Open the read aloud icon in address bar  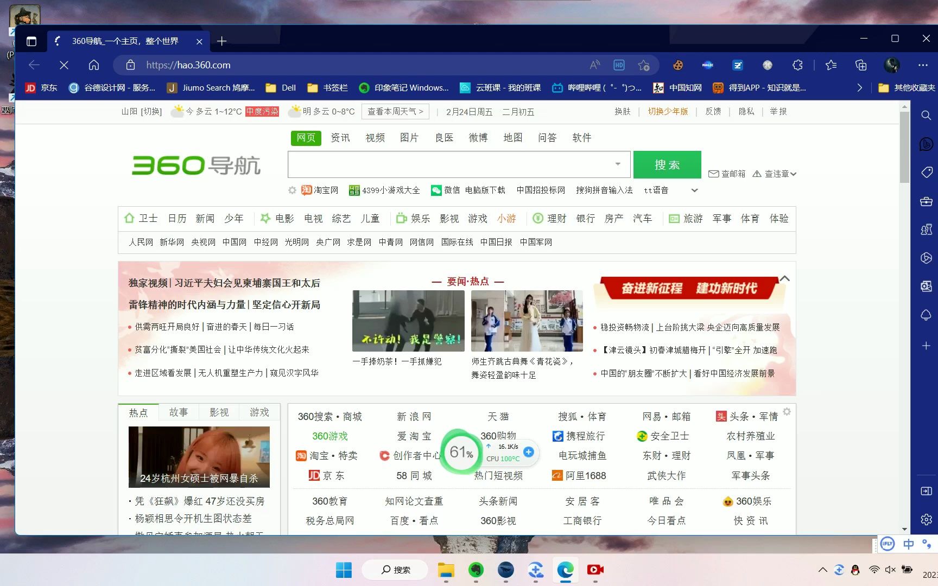[x=595, y=65]
